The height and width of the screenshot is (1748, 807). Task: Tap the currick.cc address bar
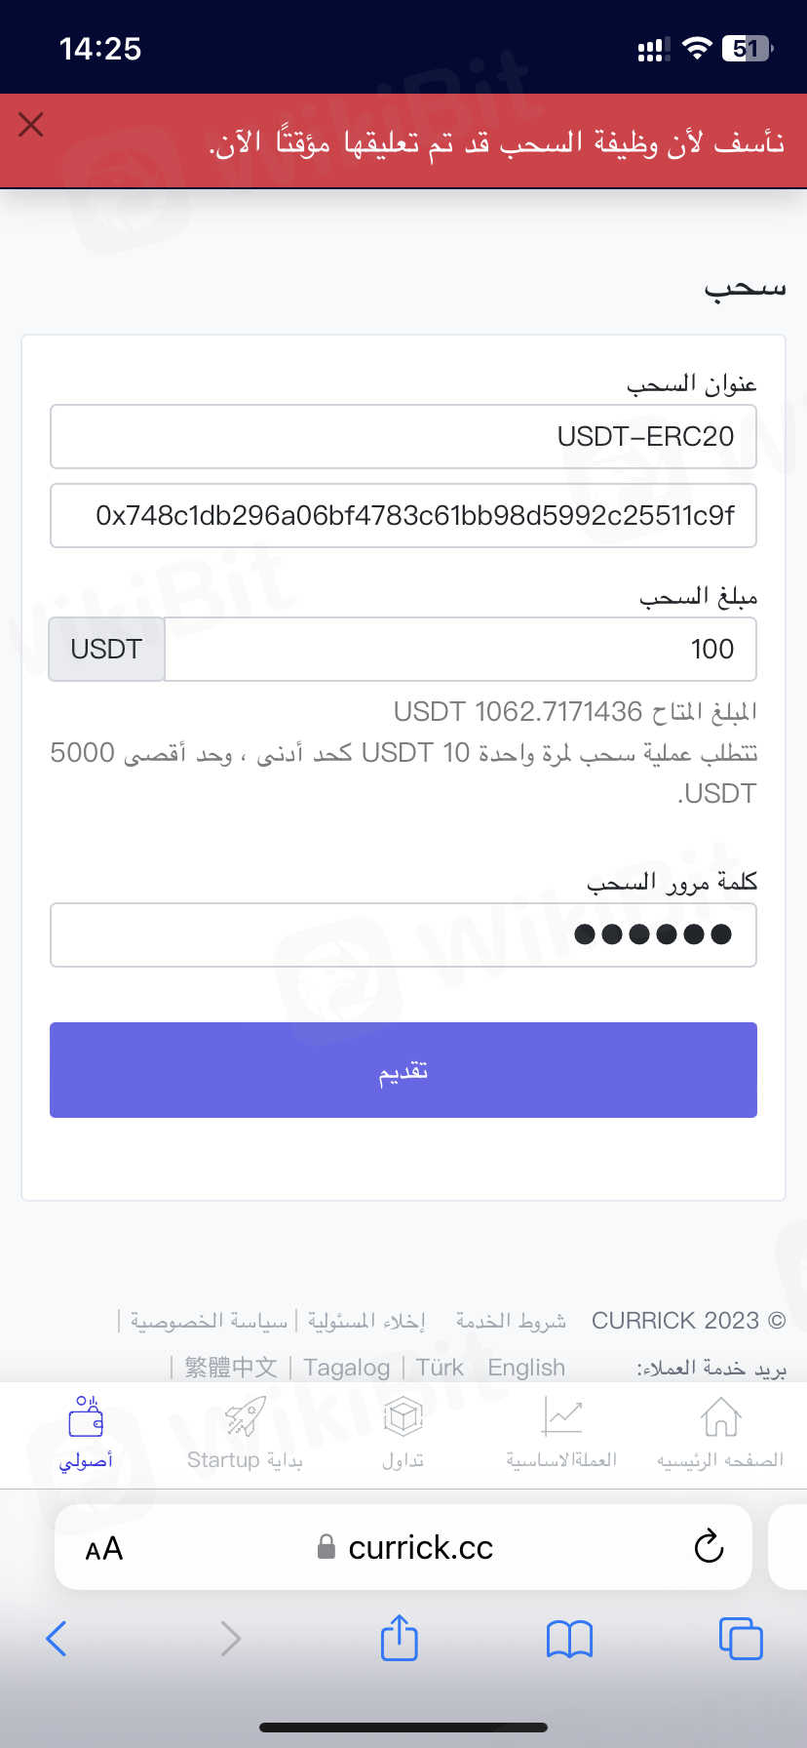419,1547
